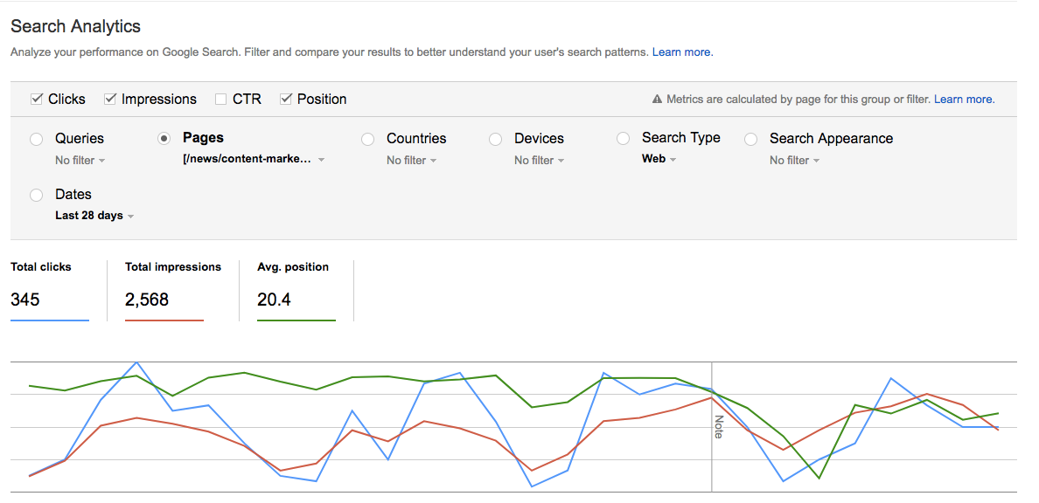Disable the Position checkbox

point(286,100)
